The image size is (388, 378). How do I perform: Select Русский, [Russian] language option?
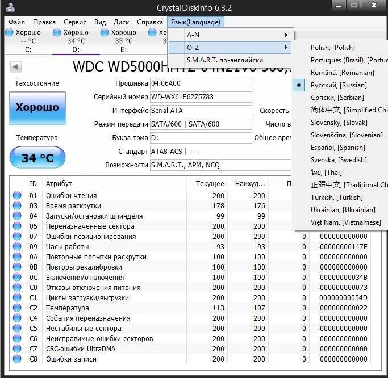340,85
